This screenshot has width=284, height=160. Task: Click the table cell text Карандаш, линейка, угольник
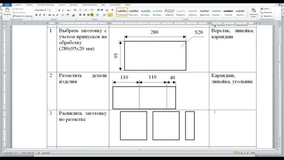pos(232,79)
